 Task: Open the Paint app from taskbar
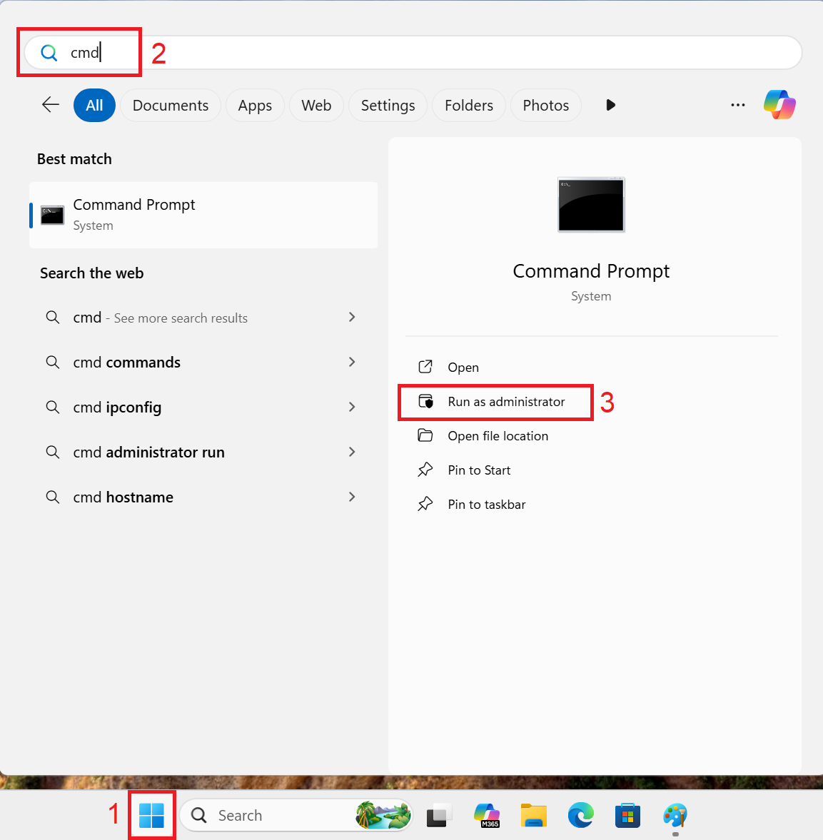pyautogui.click(x=675, y=815)
